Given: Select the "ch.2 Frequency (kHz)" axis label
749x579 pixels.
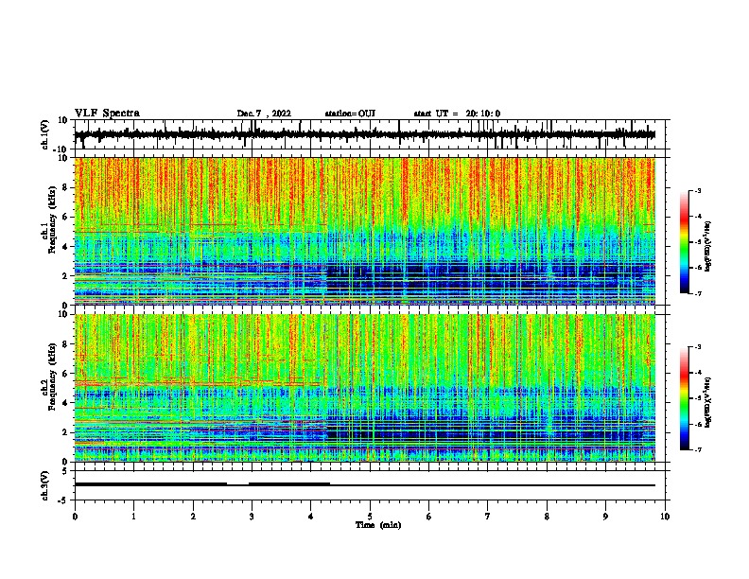Looking at the screenshot, I should (x=49, y=377).
